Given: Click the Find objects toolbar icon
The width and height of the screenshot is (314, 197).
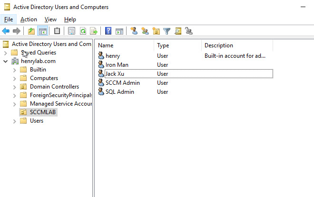Looking at the screenshot, I should tap(178, 31).
